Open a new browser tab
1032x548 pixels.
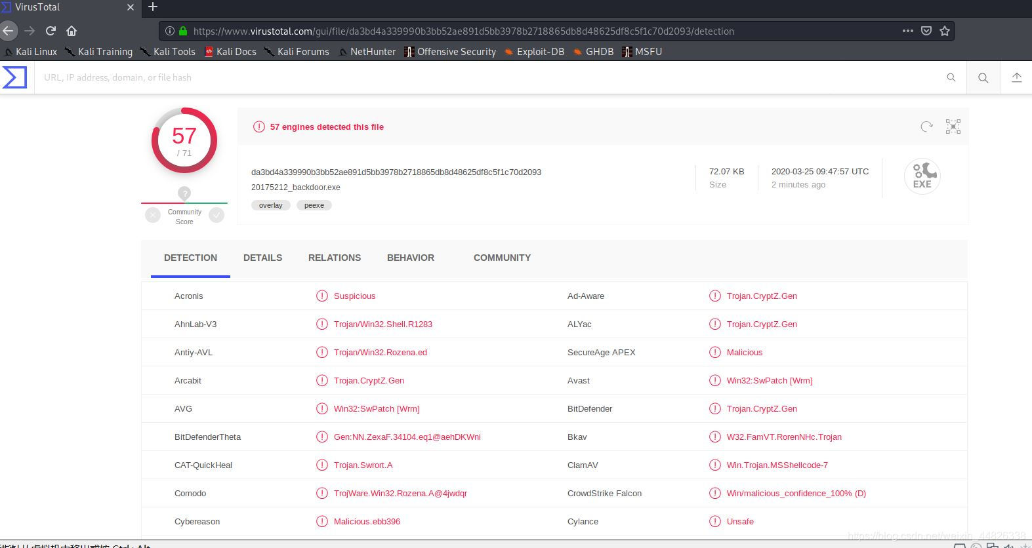153,7
